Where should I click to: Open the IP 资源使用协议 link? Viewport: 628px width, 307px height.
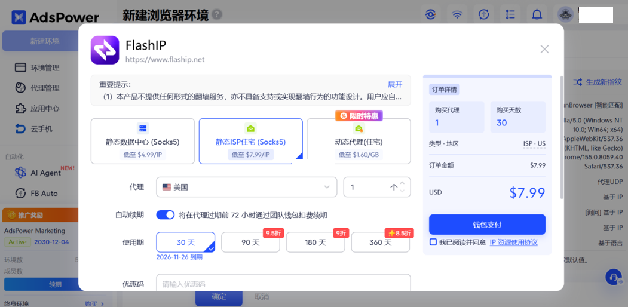513,242
